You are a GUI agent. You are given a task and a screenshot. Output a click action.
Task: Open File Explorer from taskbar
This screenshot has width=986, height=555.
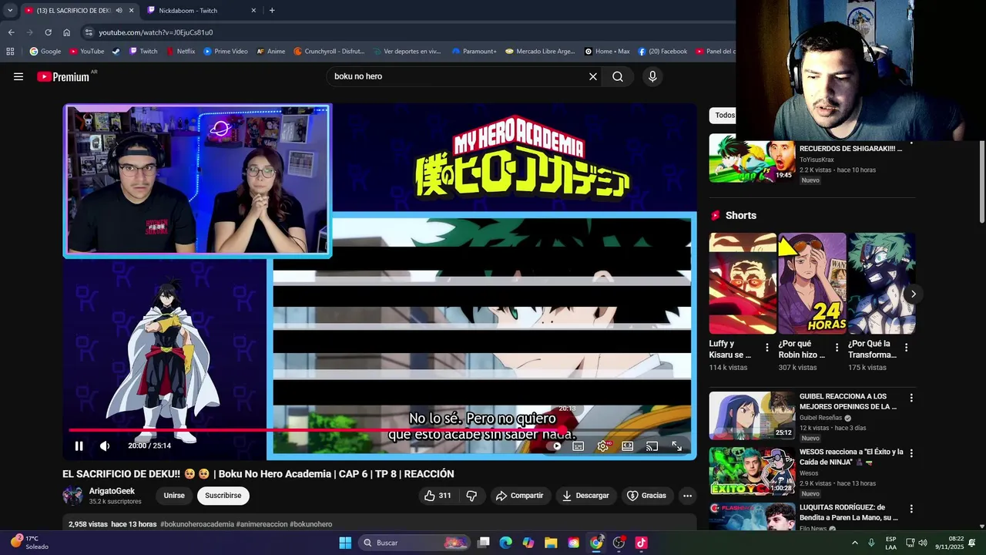tap(551, 543)
